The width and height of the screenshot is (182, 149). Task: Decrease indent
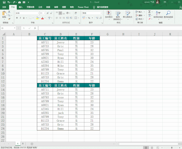click(x=68, y=18)
